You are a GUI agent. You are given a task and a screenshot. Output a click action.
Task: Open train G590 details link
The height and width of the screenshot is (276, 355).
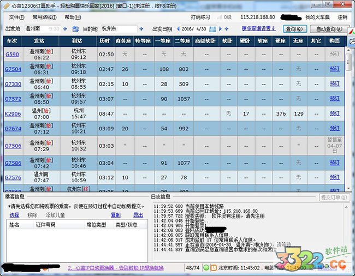[x=12, y=54]
